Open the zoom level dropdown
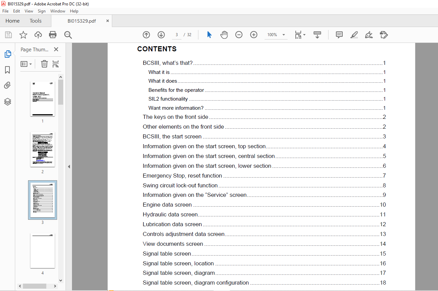Viewport: 438px width, 291px height. [284, 35]
